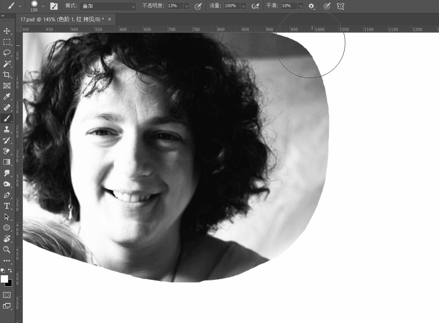Open the blend mode dropdown 叠加
This screenshot has width=439, height=323.
coord(108,6)
